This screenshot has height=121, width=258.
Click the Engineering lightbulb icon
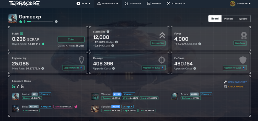tap(81, 60)
